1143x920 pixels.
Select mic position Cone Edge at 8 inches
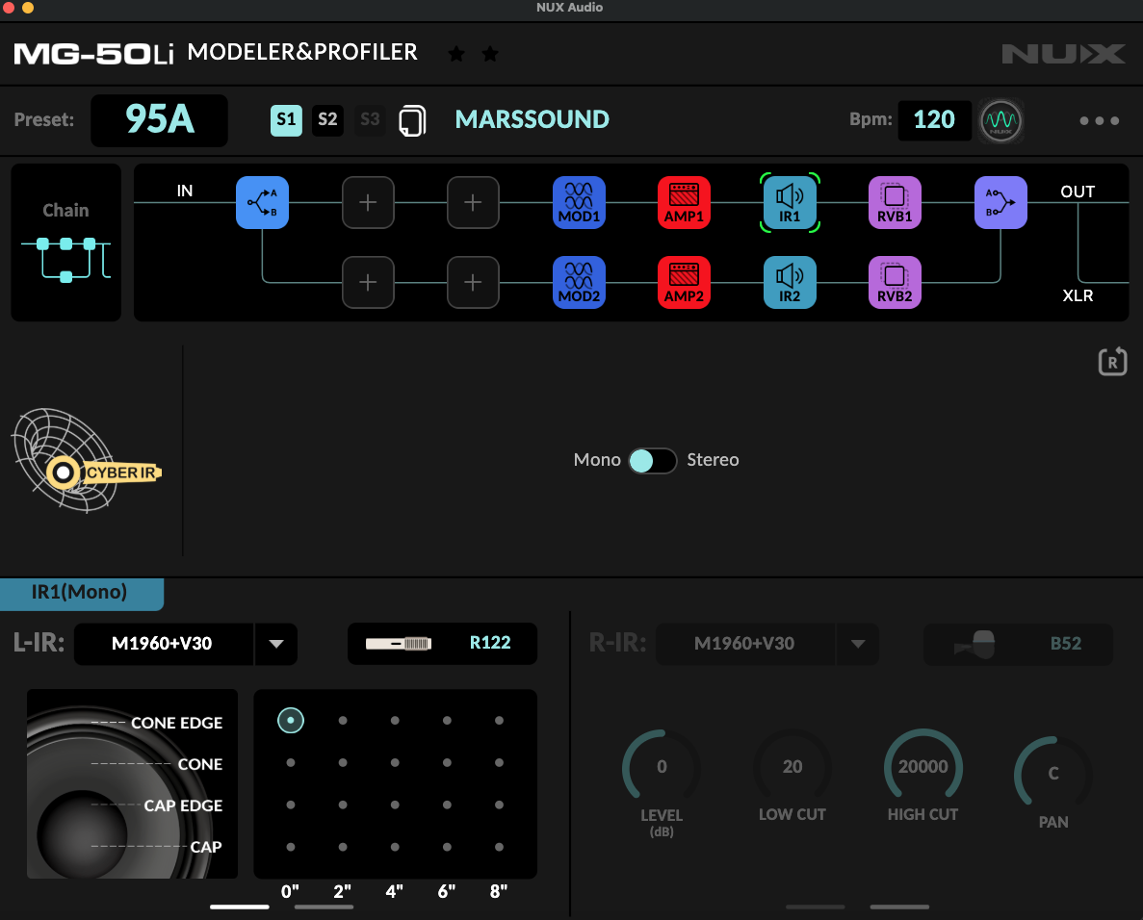500,721
